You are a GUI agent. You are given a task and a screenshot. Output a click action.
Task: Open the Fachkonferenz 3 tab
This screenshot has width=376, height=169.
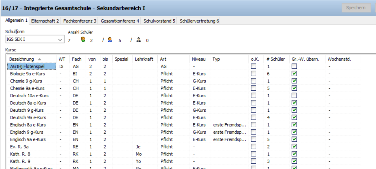(80, 21)
